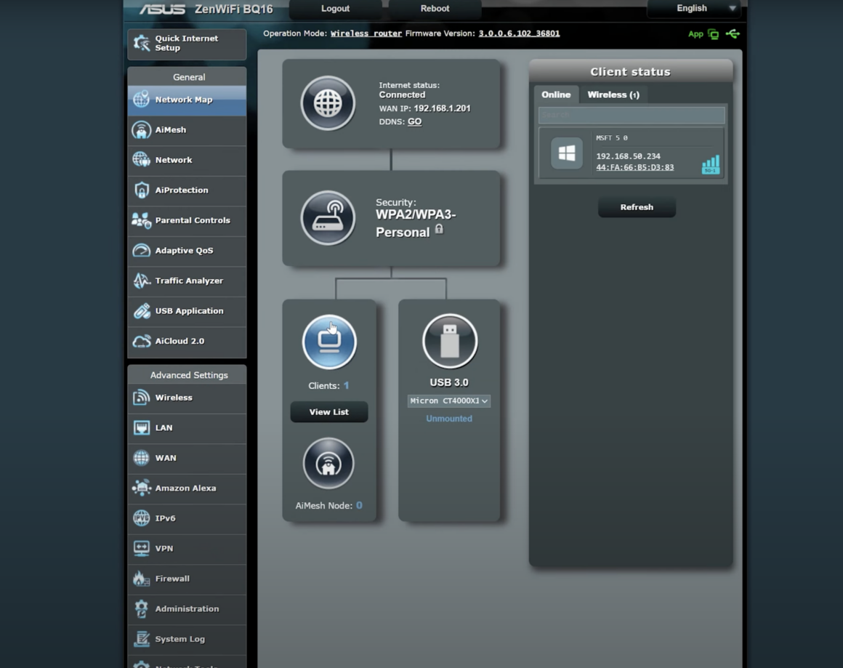Select Adaptive QoS gauge icon

(142, 250)
